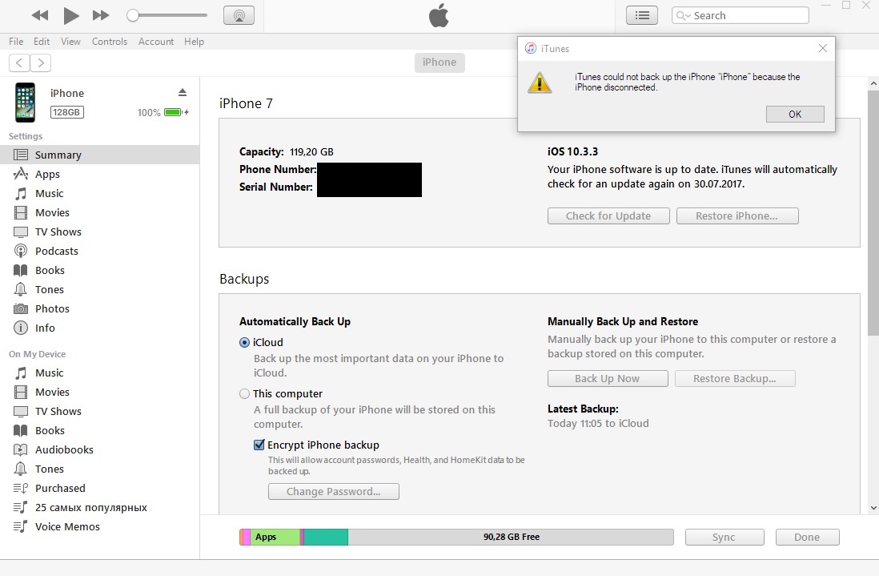The width and height of the screenshot is (879, 576).
Task: Click the fast forward next button
Action: (x=101, y=16)
